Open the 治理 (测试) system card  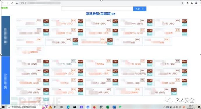[62, 42]
